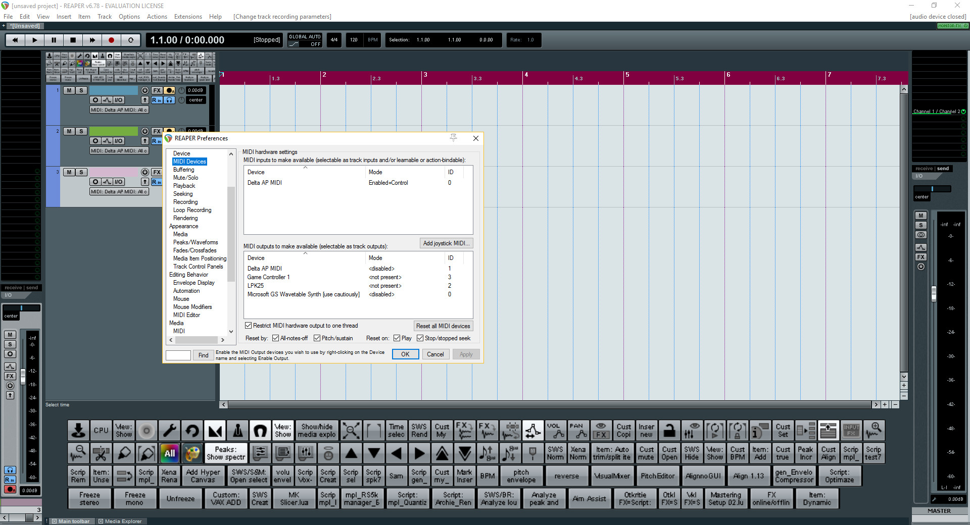Viewport: 970px width, 525px height.
Task: Open the MIDI input dropdown on track 3
Action: click(x=119, y=191)
